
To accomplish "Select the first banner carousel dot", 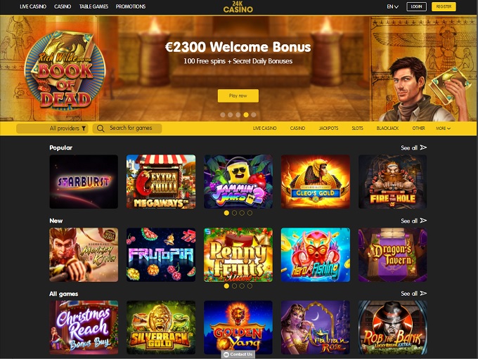I will pyautogui.click(x=223, y=115).
